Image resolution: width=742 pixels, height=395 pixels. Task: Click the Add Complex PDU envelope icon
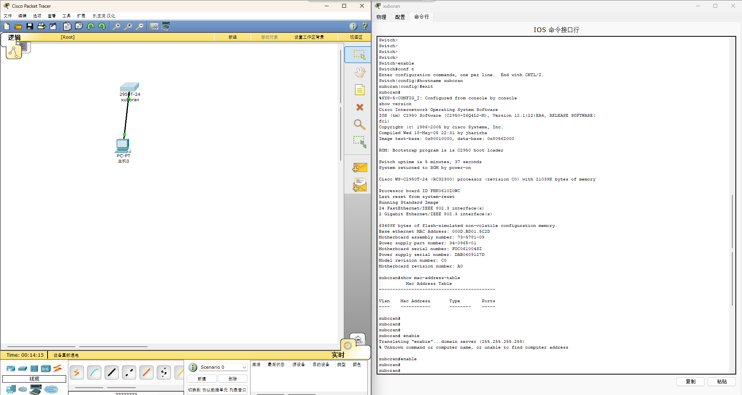point(360,185)
